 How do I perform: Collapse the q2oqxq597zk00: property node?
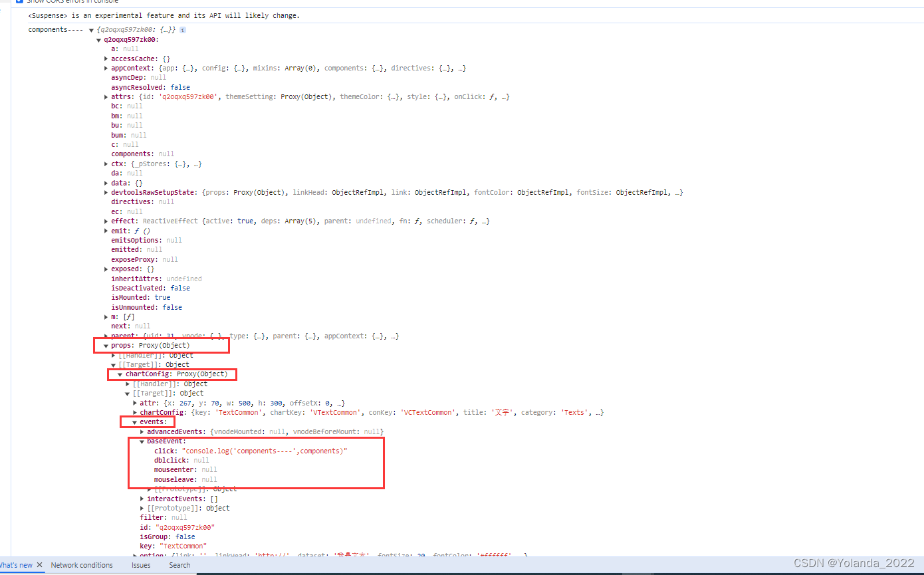coord(99,40)
